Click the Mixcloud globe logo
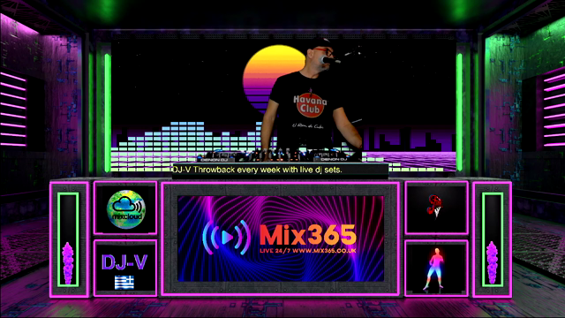Image resolution: width=565 pixels, height=318 pixels. coord(126,209)
